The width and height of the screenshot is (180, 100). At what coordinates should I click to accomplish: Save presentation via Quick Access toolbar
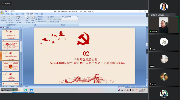[x=6, y=11]
